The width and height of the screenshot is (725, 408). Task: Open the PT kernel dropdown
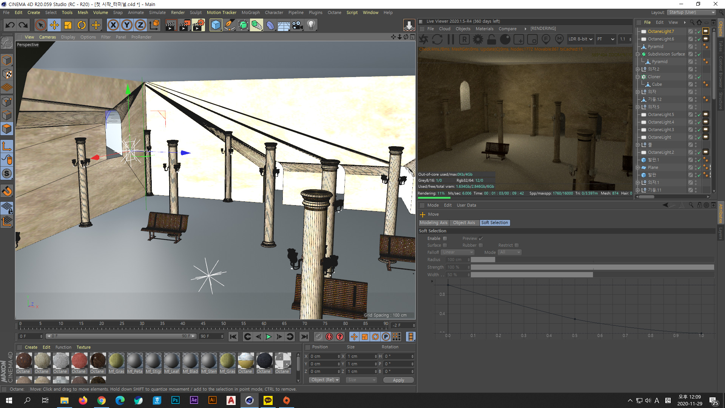[x=606, y=39]
